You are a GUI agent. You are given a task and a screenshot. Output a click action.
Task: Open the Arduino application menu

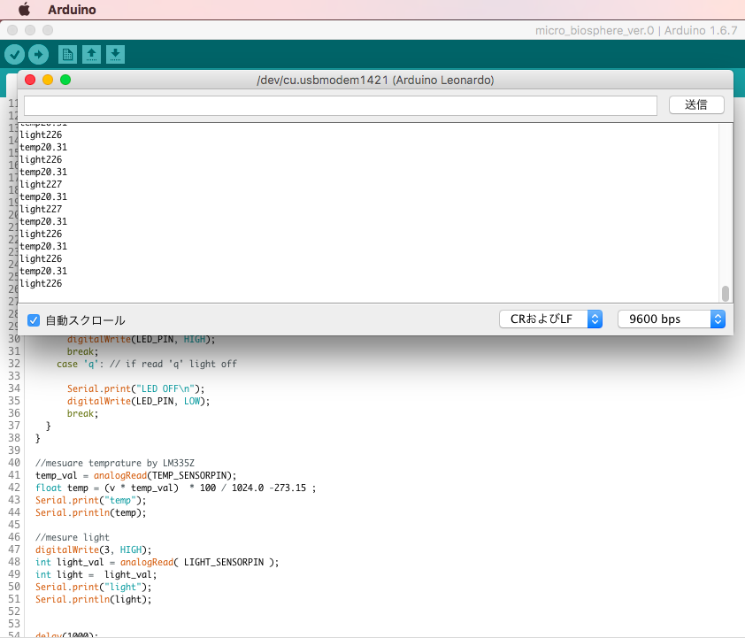click(x=72, y=10)
